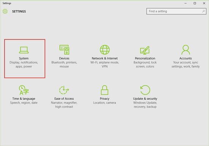Select the Privacy label
The width and height of the screenshot is (209, 146).
[x=104, y=99]
